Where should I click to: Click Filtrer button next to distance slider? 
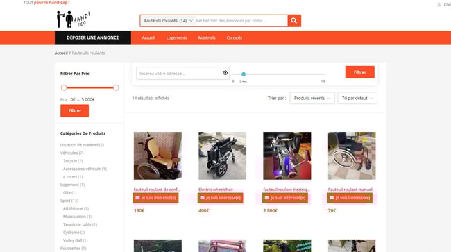[360, 72]
